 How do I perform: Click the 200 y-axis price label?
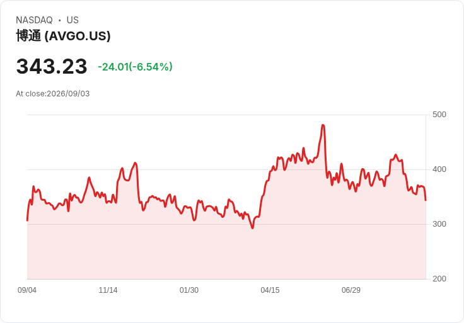point(439,279)
